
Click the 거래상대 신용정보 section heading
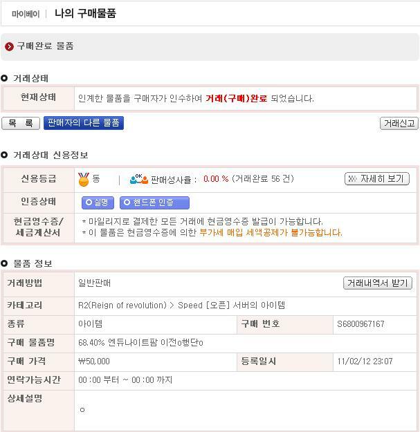[x=51, y=155]
